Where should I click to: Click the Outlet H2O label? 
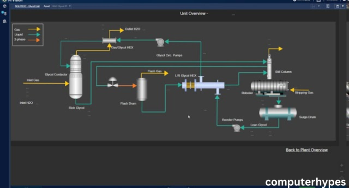click(x=133, y=29)
